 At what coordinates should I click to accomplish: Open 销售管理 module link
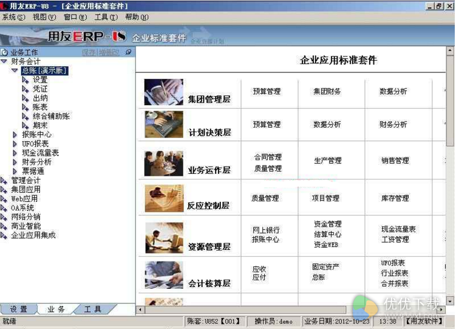pos(395,161)
